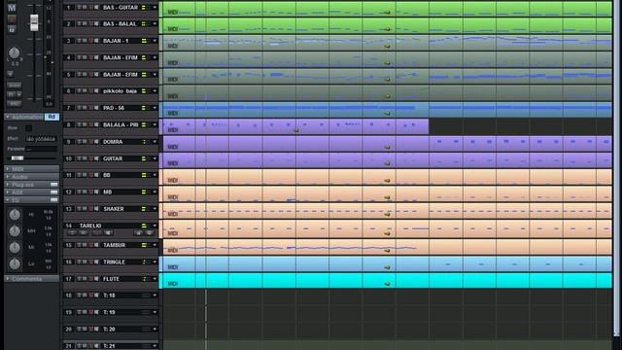Click the bottom small button beside fader
Image resolution: width=622 pixels, height=350 pixels.
[x=14, y=104]
